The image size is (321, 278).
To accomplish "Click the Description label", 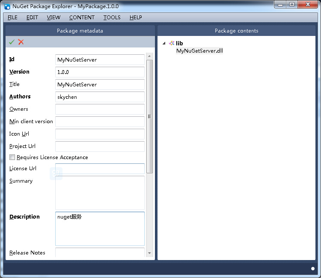I will pyautogui.click(x=24, y=217).
